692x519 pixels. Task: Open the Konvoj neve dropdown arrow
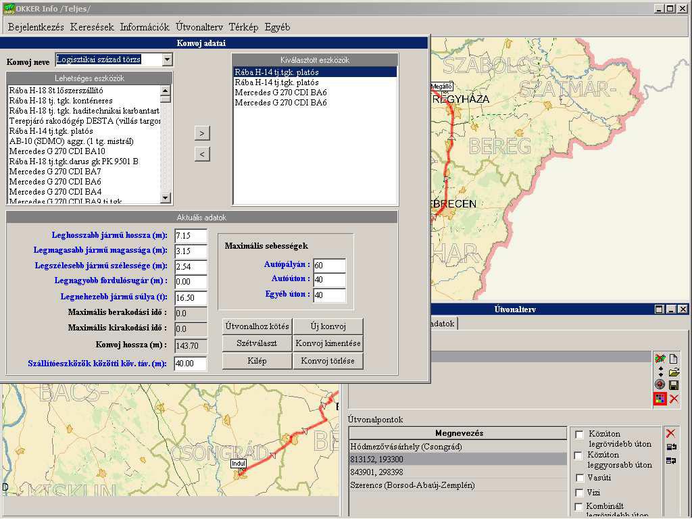click(x=168, y=59)
